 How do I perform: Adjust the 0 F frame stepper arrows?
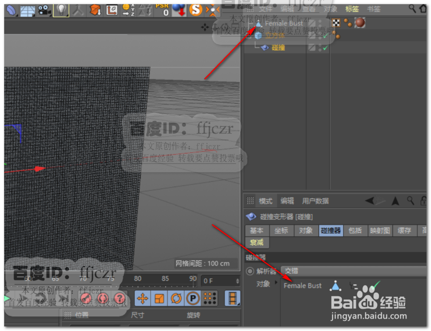(x=237, y=281)
